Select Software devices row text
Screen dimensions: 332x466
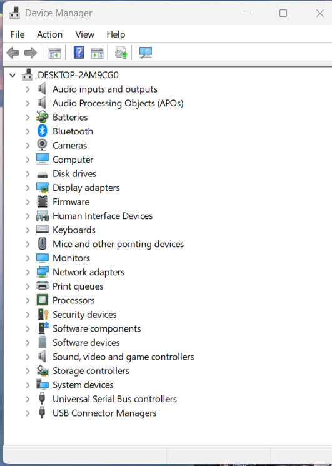pos(86,343)
